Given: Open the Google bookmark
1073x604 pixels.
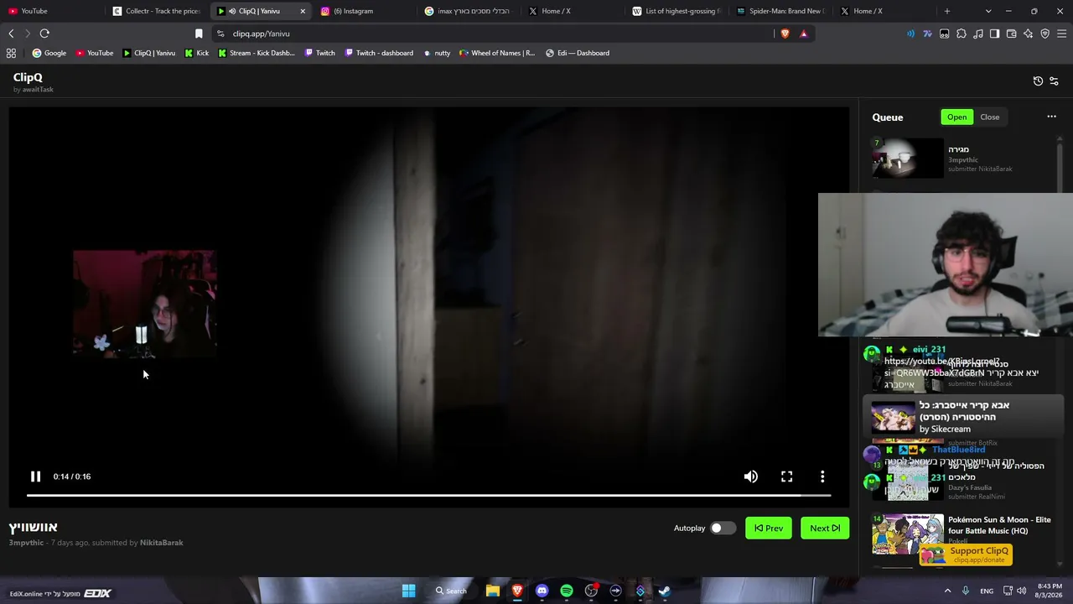Looking at the screenshot, I should pos(49,53).
